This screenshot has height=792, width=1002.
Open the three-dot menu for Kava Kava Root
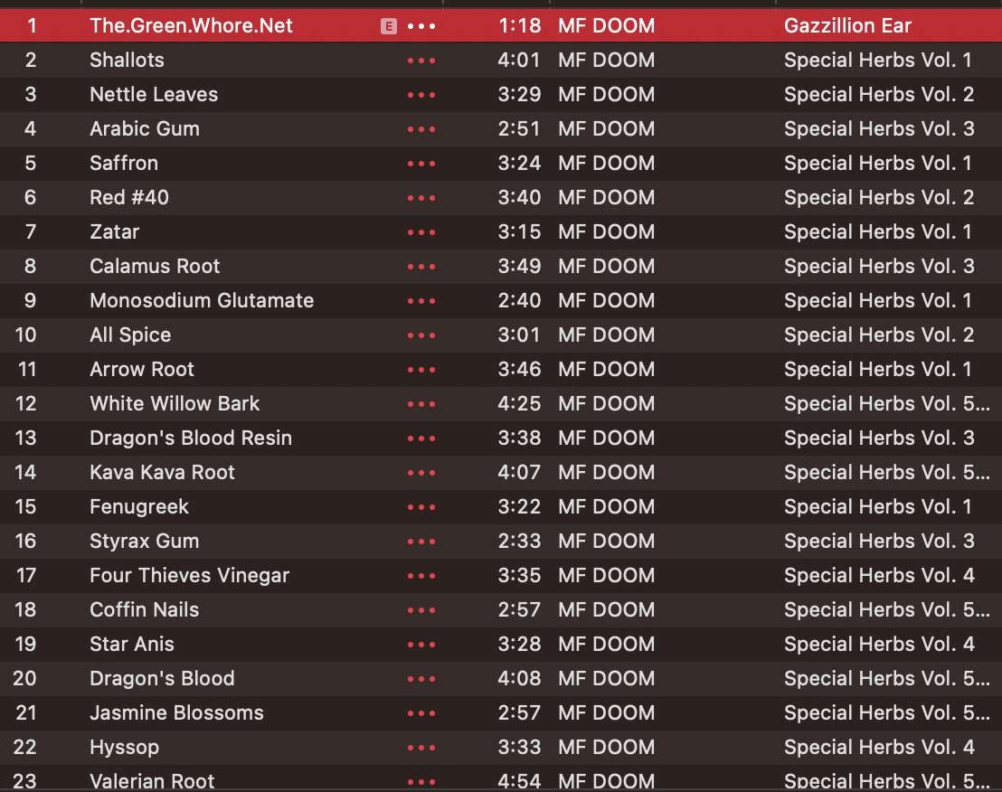tap(421, 473)
